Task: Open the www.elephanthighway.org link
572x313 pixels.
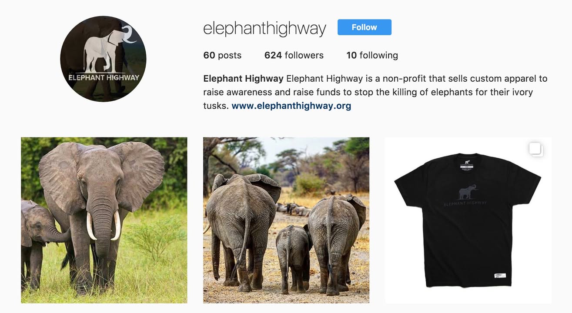Action: [291, 105]
